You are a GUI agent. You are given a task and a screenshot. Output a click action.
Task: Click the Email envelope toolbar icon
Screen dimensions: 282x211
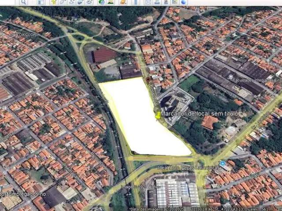point(148,2)
